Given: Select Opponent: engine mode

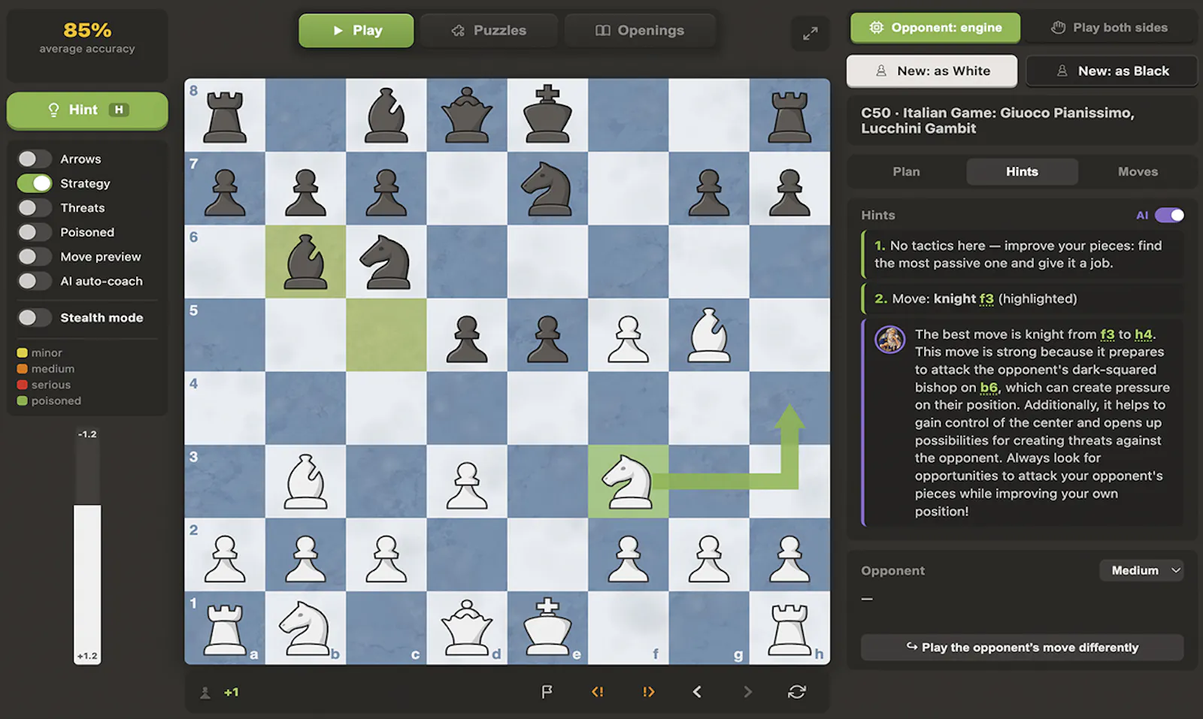Looking at the screenshot, I should point(935,27).
